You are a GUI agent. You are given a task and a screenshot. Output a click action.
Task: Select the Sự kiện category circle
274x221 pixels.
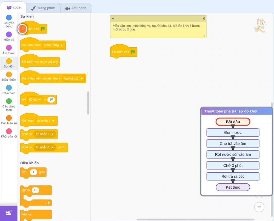pos(9,61)
